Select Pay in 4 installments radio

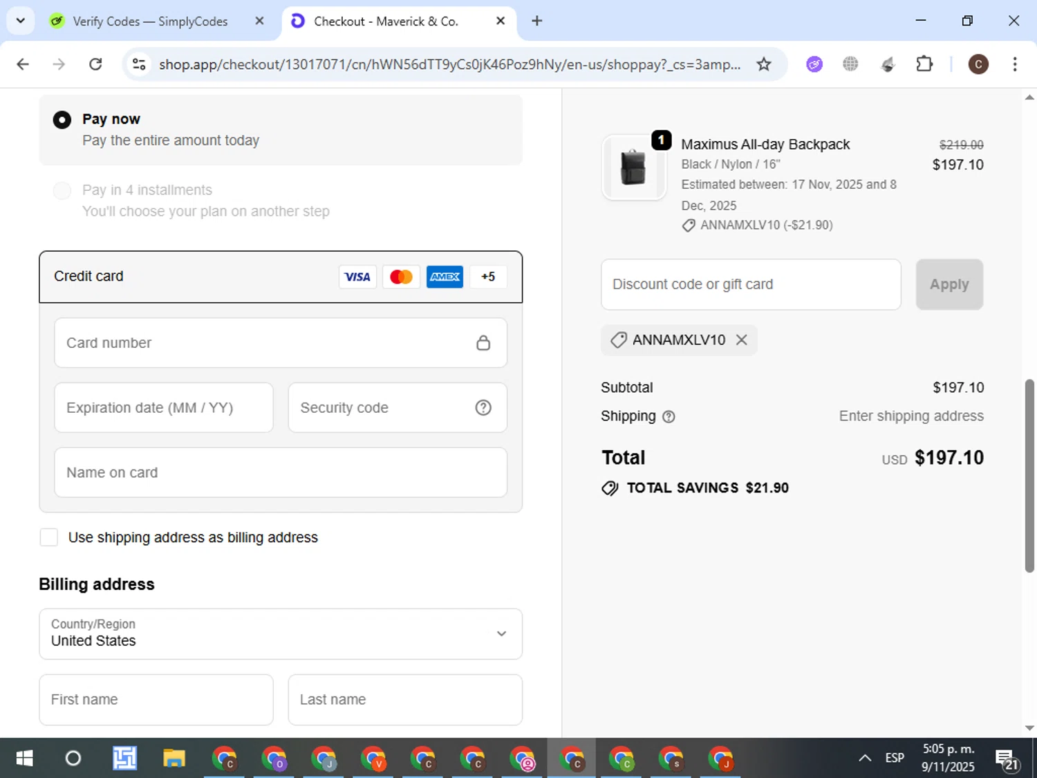pos(62,191)
